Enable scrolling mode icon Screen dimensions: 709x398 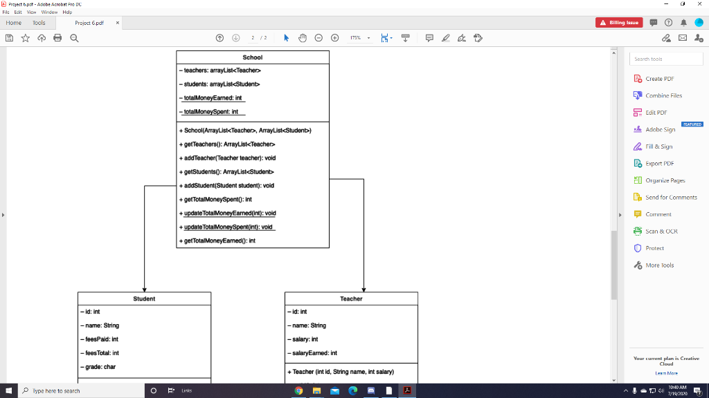[406, 38]
